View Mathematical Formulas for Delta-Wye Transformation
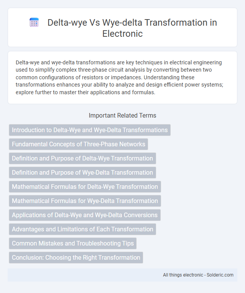This screenshot has height=293, width=245. coord(85,187)
